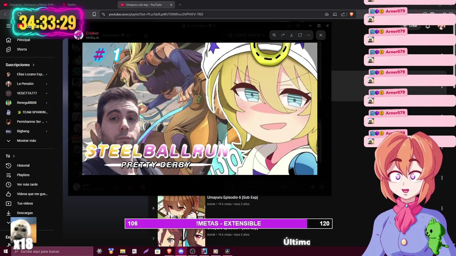Open the purple feather app in taskbar
This screenshot has height=256, width=456.
[146, 251]
